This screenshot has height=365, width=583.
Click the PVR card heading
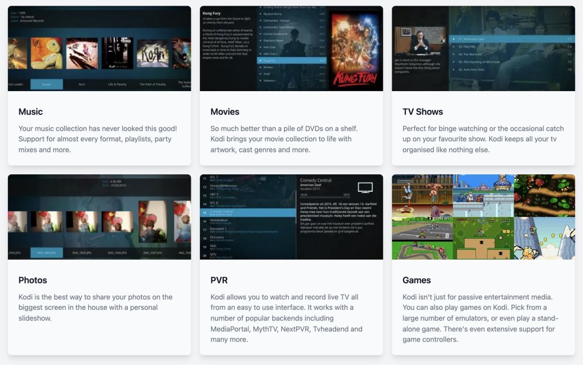coord(219,280)
